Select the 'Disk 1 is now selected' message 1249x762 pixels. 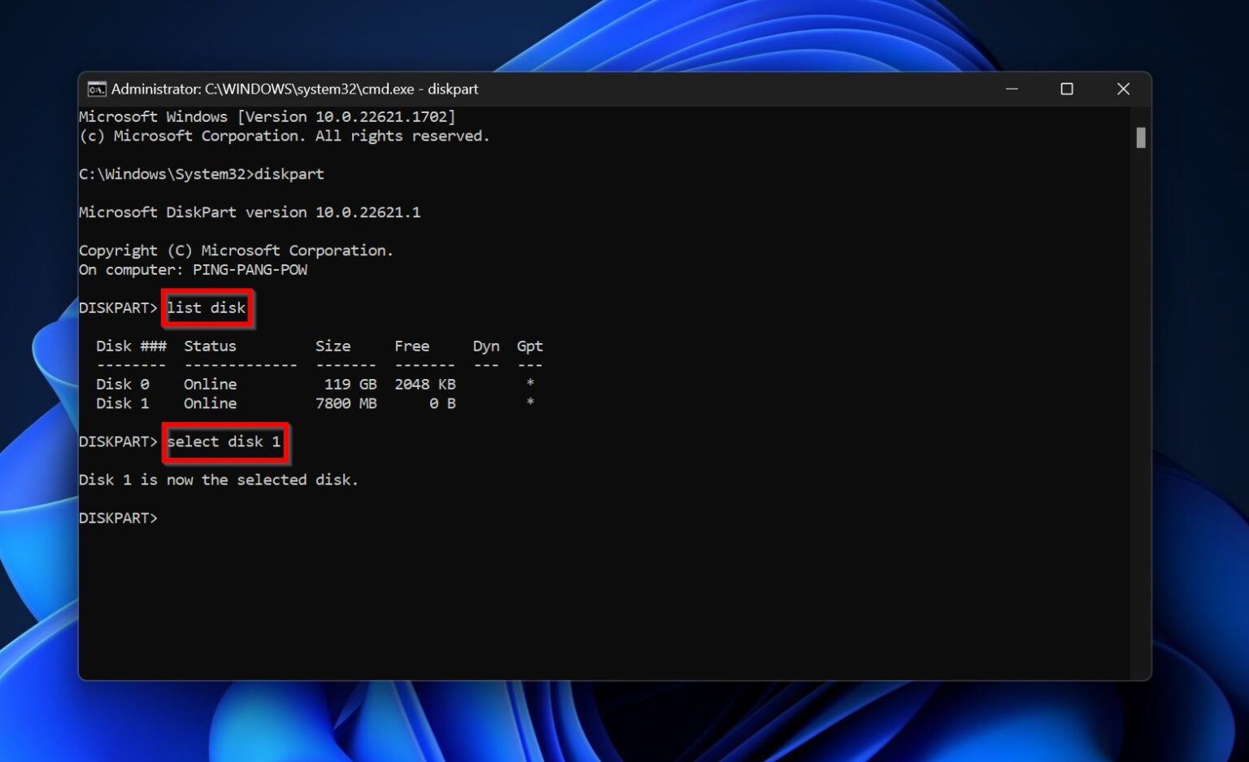click(x=218, y=480)
